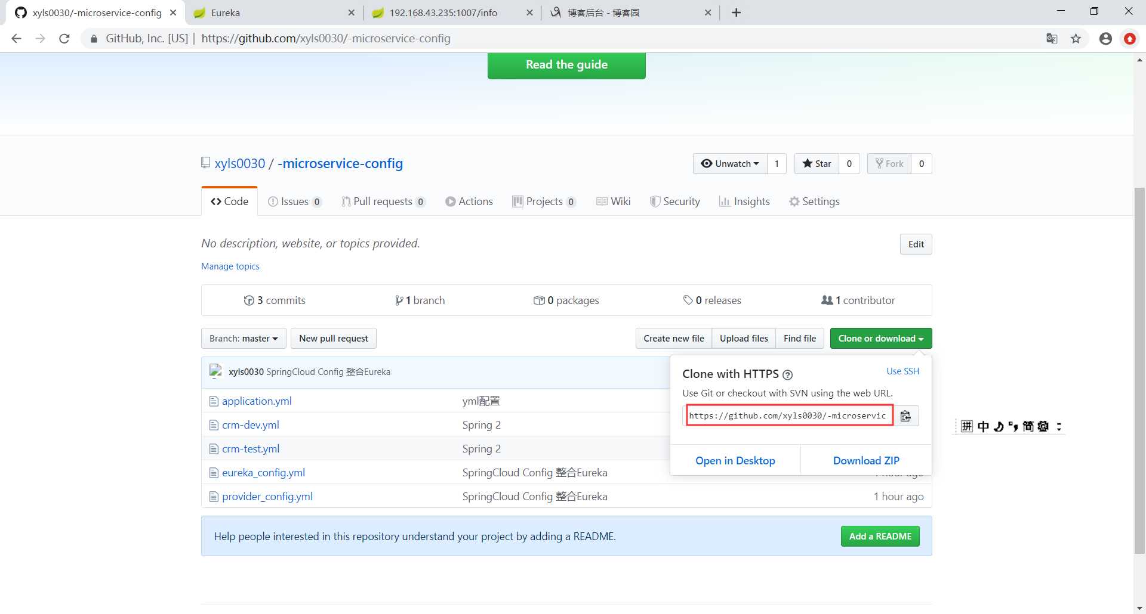Viewport: 1146px width, 614px height.
Task: Open Google Translate page icon
Action: (x=1052, y=39)
